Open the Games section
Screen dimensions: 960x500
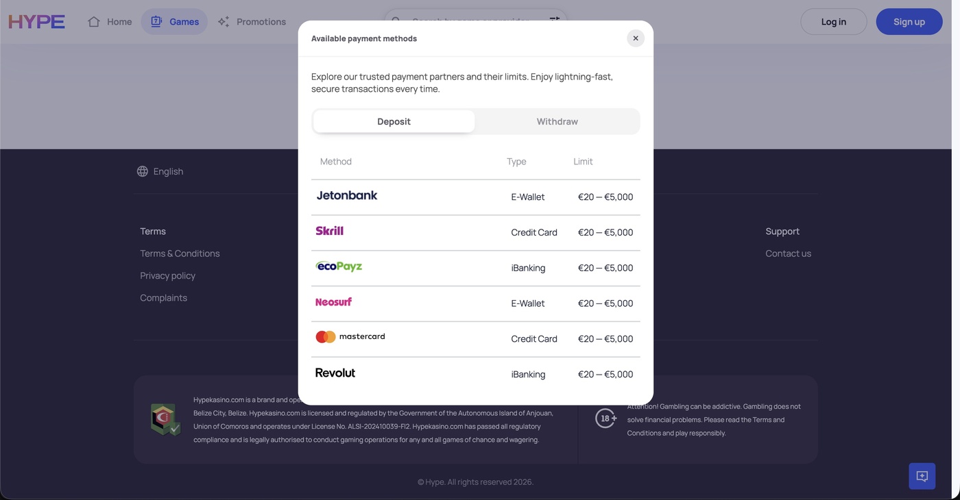tap(174, 22)
